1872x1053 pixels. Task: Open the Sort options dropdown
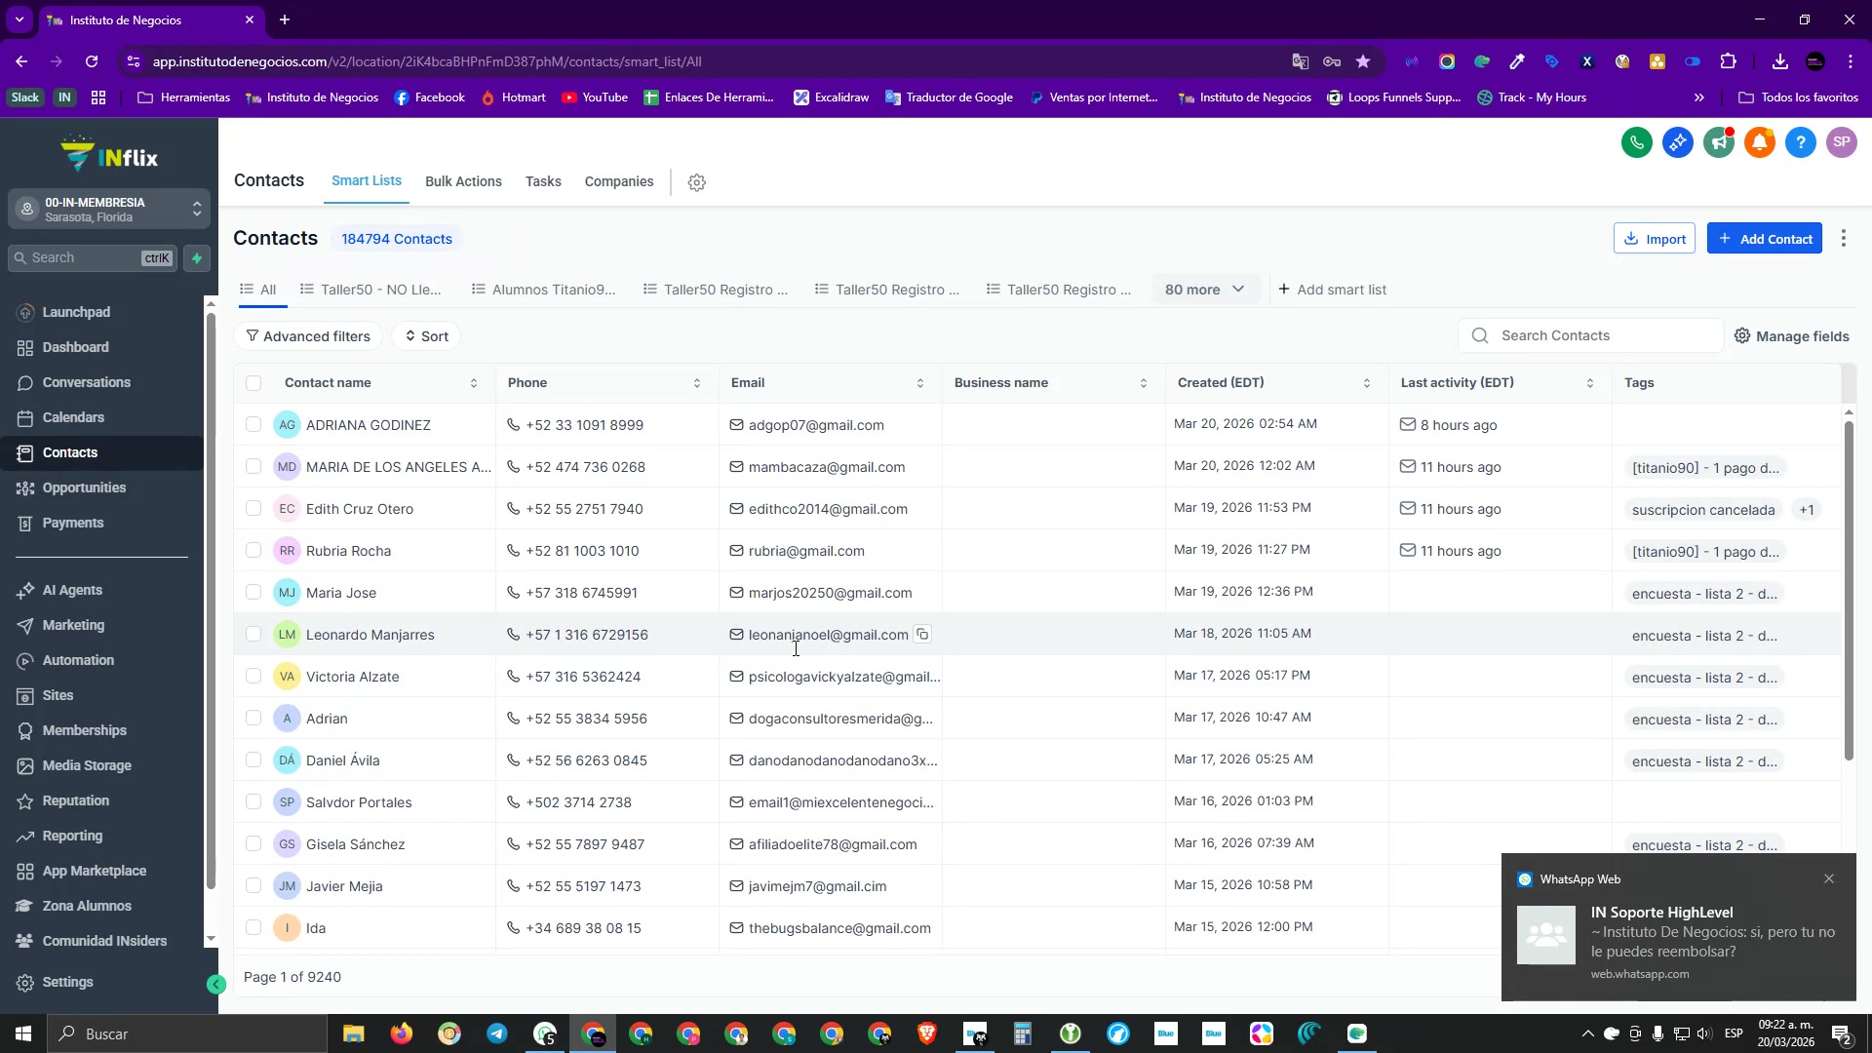[x=426, y=336]
